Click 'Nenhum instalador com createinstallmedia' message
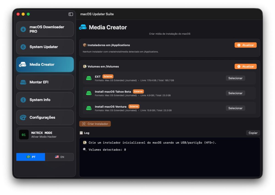 (120, 52)
